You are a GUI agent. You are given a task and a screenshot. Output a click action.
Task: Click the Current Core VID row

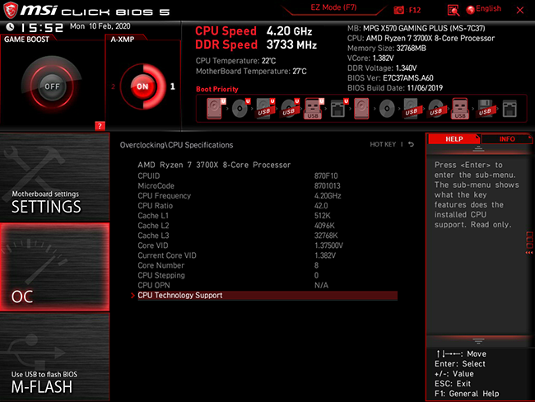coord(267,255)
